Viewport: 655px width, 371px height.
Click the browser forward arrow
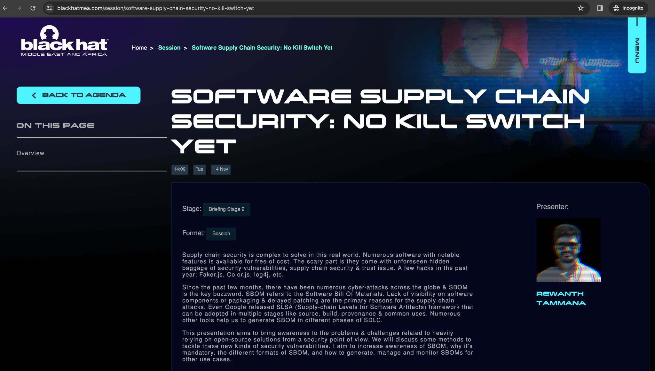tap(19, 8)
